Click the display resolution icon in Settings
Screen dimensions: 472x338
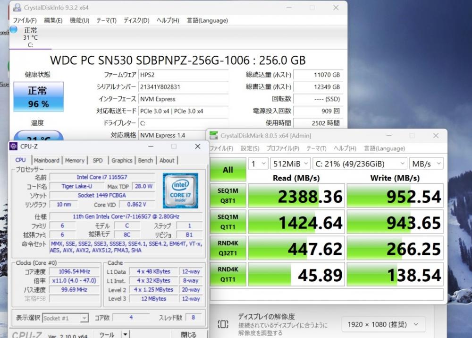pos(223,324)
